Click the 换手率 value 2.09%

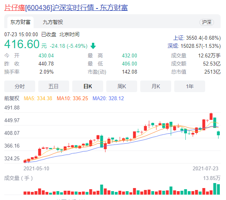click(47, 72)
